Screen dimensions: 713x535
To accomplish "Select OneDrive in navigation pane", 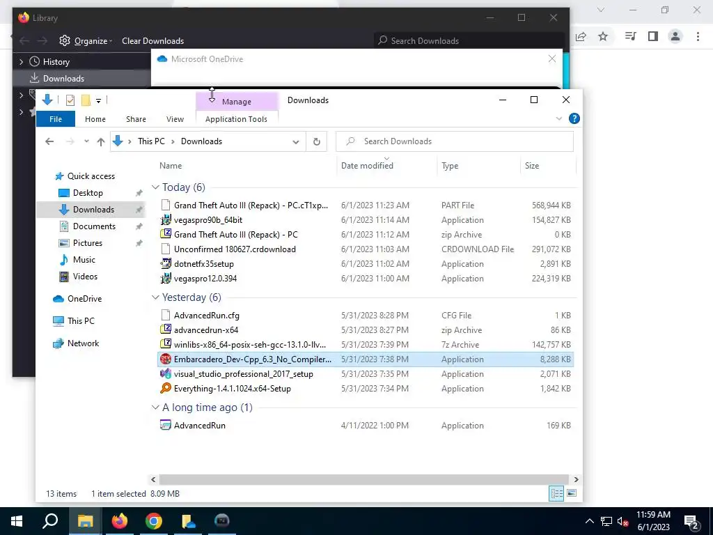I will pyautogui.click(x=84, y=299).
